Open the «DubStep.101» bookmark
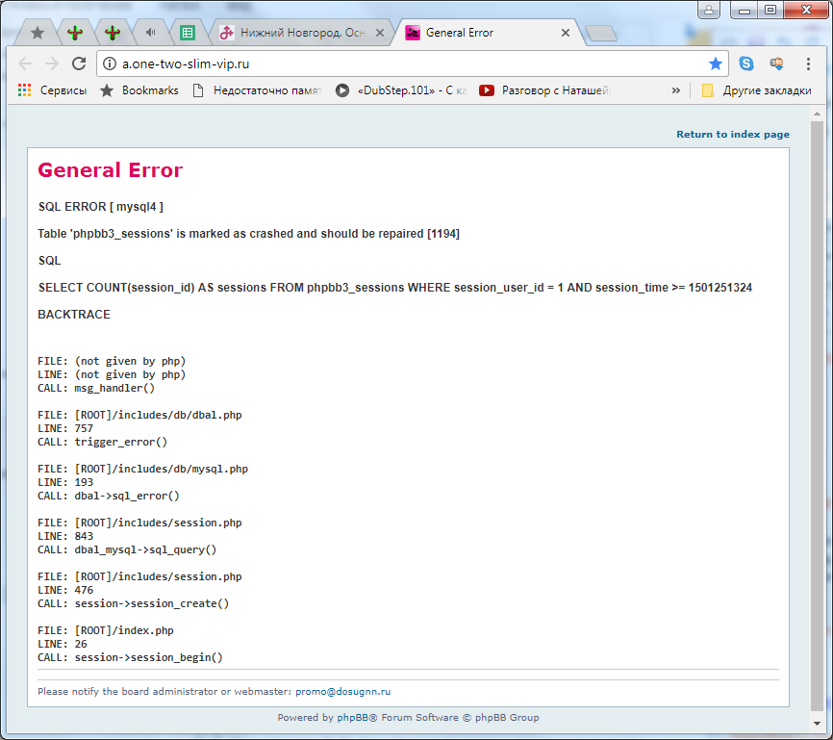833x740 pixels. coord(401,90)
